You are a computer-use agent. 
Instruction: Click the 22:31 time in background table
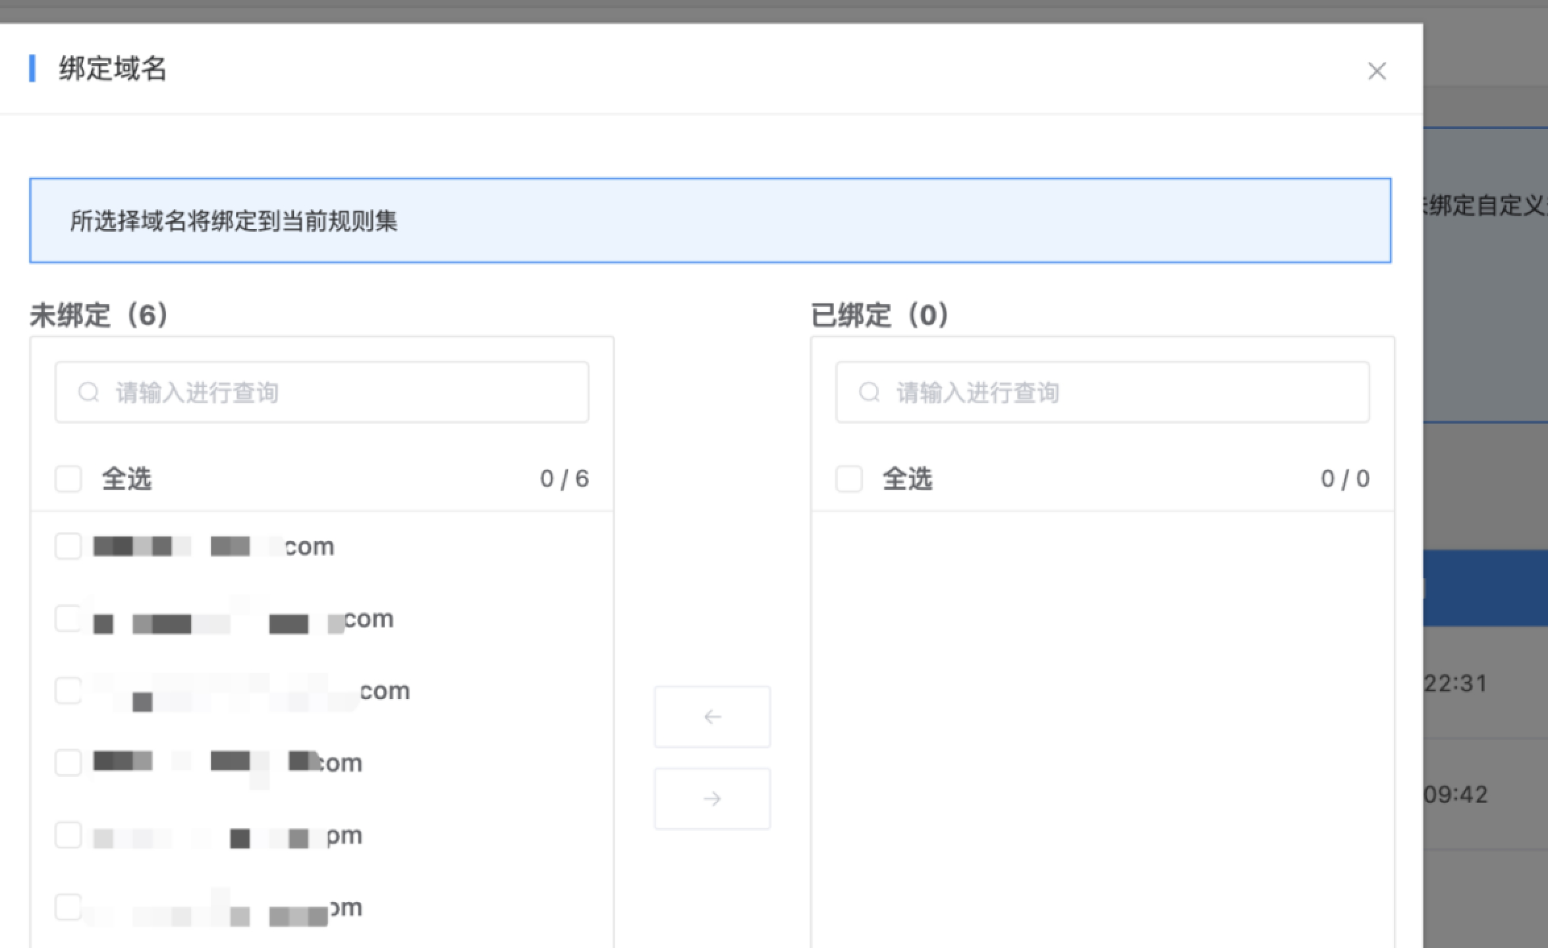coord(1455,683)
